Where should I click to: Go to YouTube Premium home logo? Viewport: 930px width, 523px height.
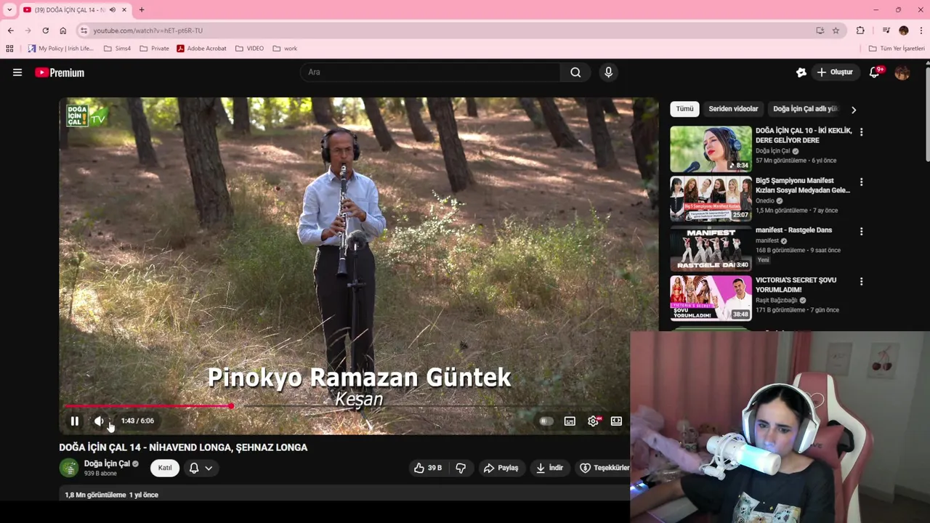60,73
